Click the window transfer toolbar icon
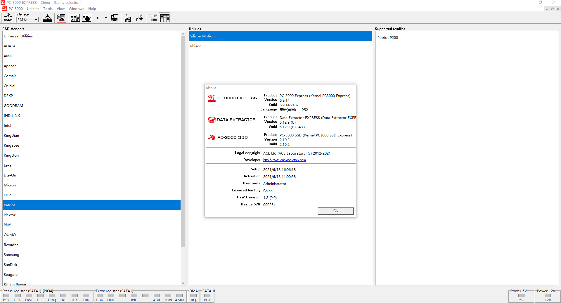Image resolution: width=561 pixels, height=303 pixels. [115, 18]
